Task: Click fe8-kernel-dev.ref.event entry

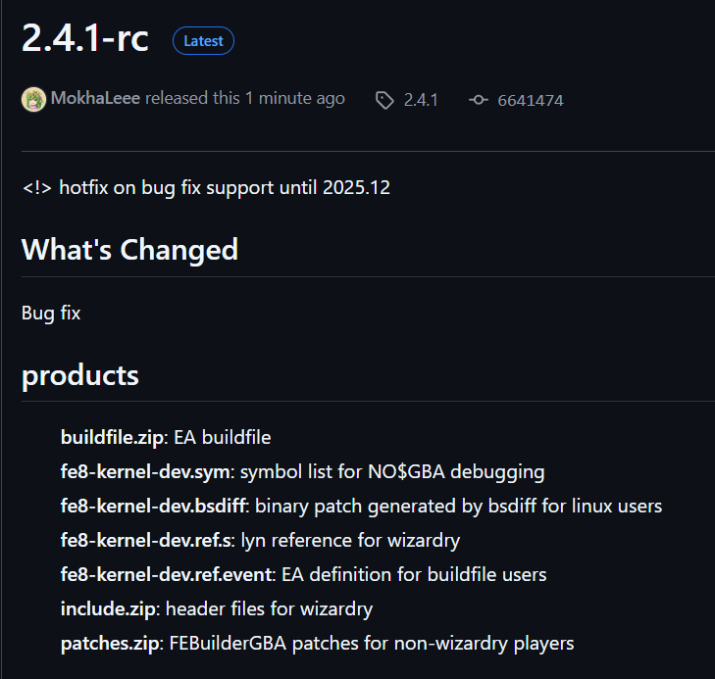Action: pos(166,575)
